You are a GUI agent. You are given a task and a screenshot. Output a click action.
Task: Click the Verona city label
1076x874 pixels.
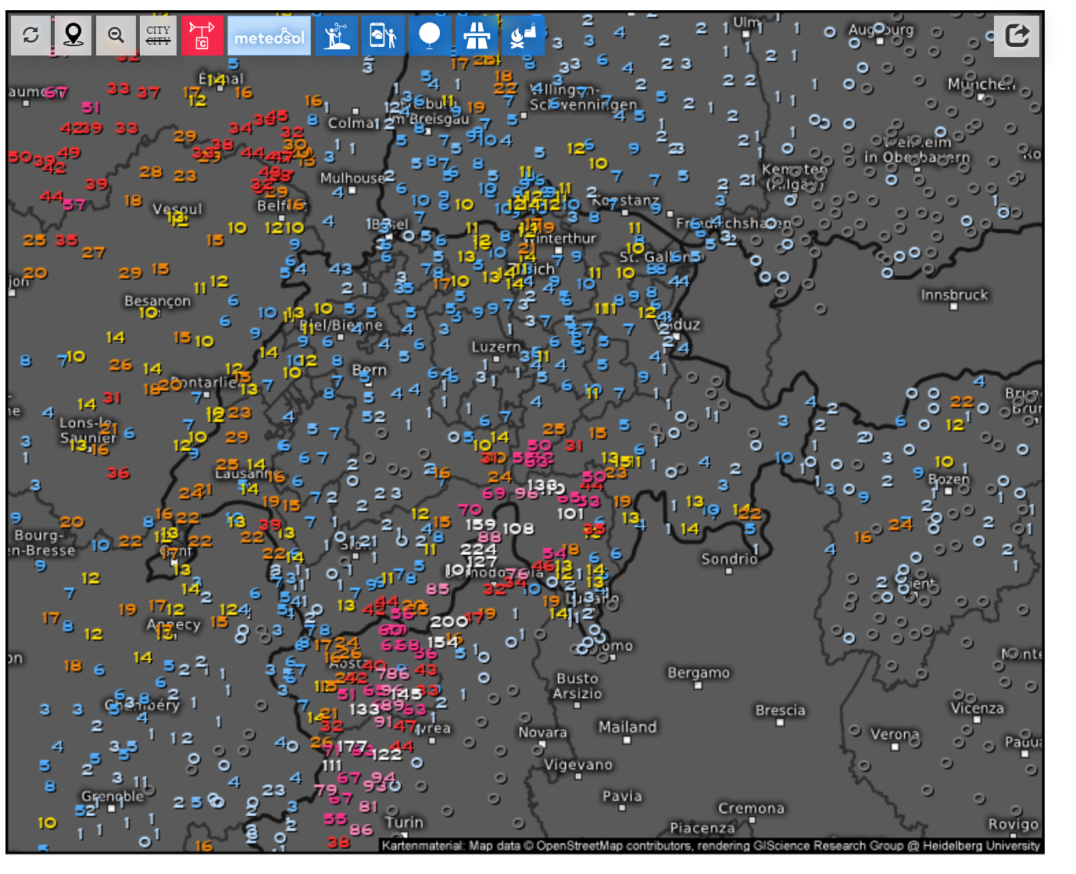click(x=895, y=734)
